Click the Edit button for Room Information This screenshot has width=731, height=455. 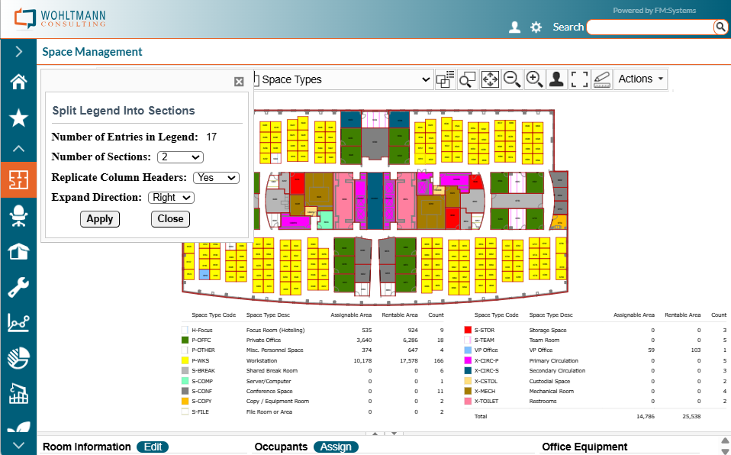pos(153,447)
